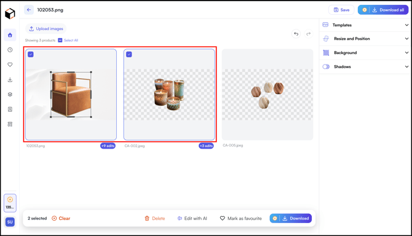412x236 pixels.
Task: Click Edit with AI
Action: 192,218
